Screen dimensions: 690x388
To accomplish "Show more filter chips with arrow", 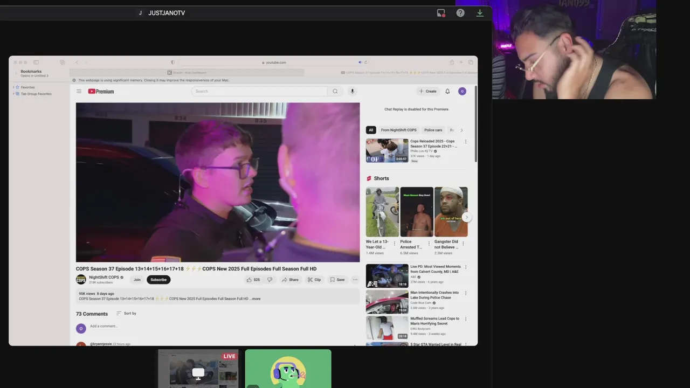I will (461, 130).
